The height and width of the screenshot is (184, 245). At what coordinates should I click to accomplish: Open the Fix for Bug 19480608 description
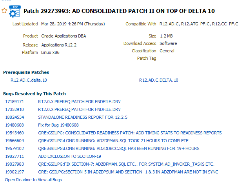(58, 125)
